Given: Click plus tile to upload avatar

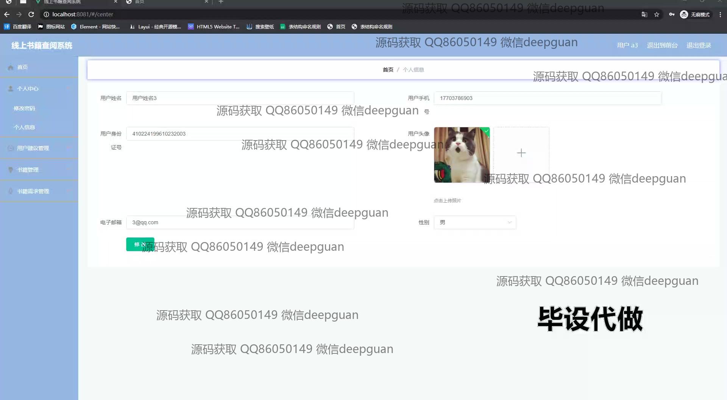Looking at the screenshot, I should (521, 153).
